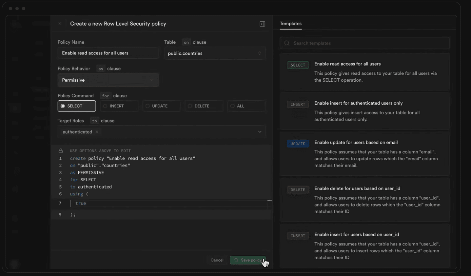Select the INSERT policy command
The image size is (471, 276).
click(x=119, y=106)
